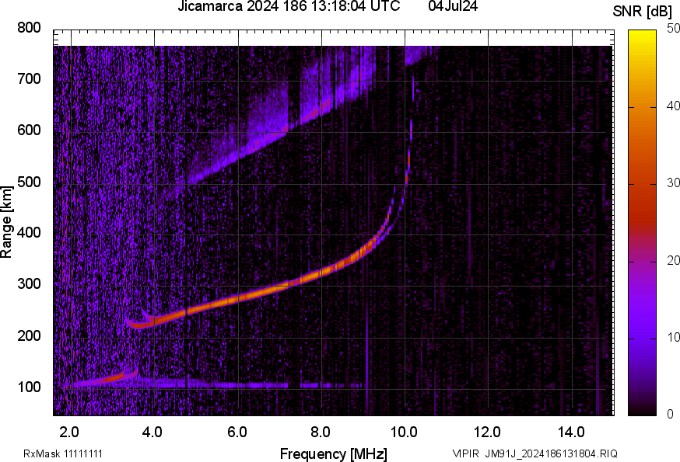Image resolution: width=680 pixels, height=462 pixels.
Task: Click range axis tick '100'
Action: [29, 387]
